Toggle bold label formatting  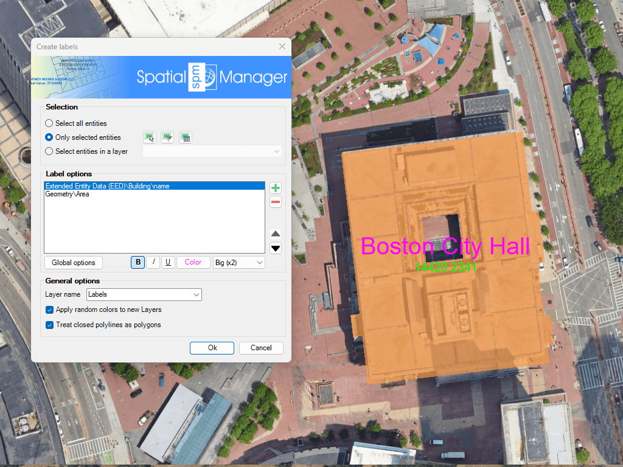point(138,263)
